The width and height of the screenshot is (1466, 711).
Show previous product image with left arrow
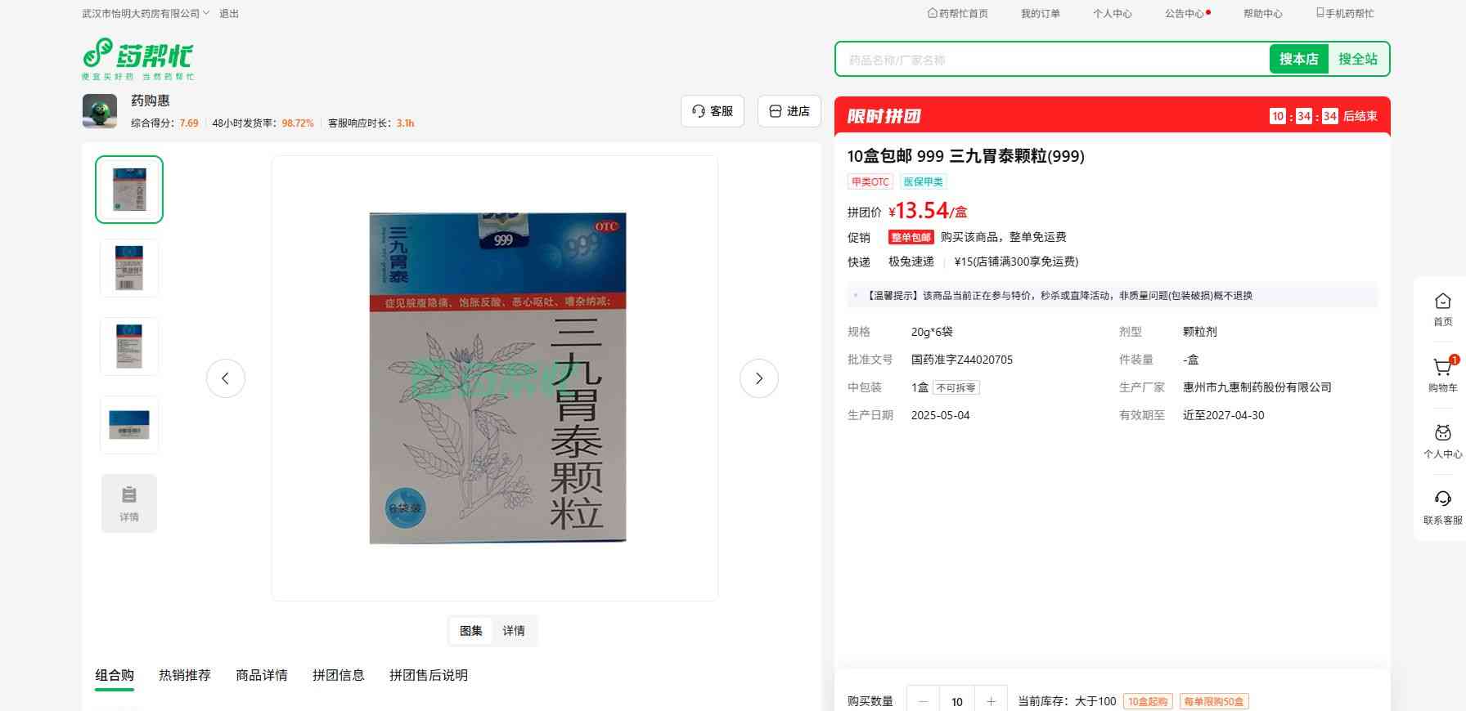click(226, 378)
